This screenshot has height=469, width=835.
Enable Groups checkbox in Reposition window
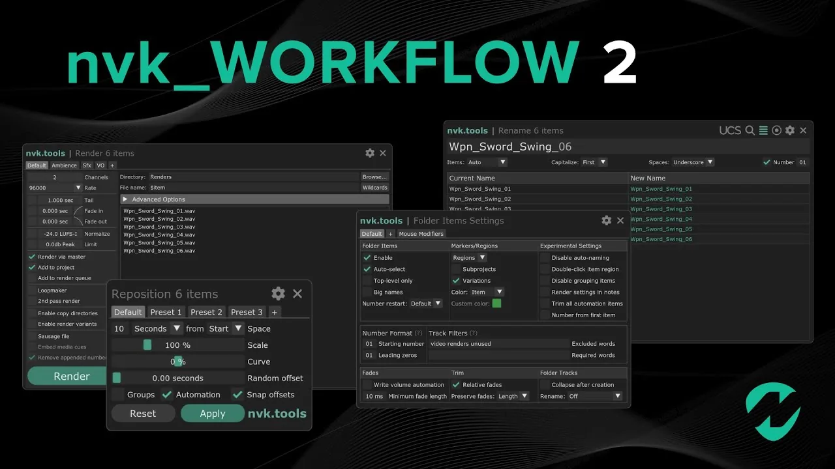(x=117, y=395)
